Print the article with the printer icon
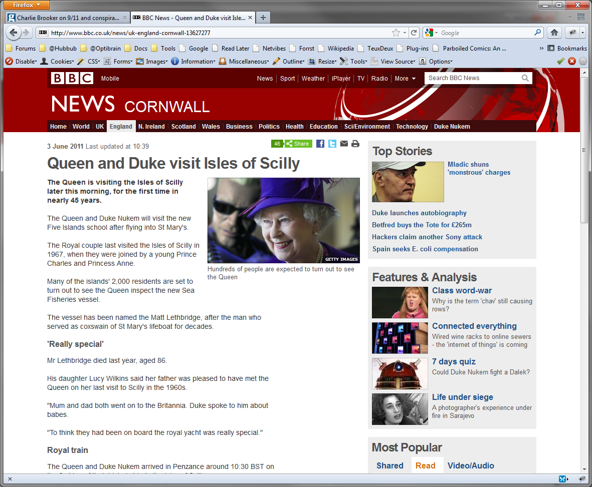 355,144
